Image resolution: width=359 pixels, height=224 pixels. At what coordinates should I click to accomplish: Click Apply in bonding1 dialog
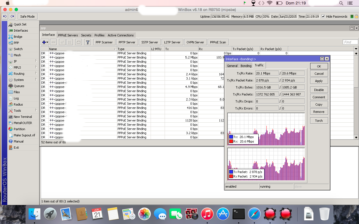coord(319,81)
